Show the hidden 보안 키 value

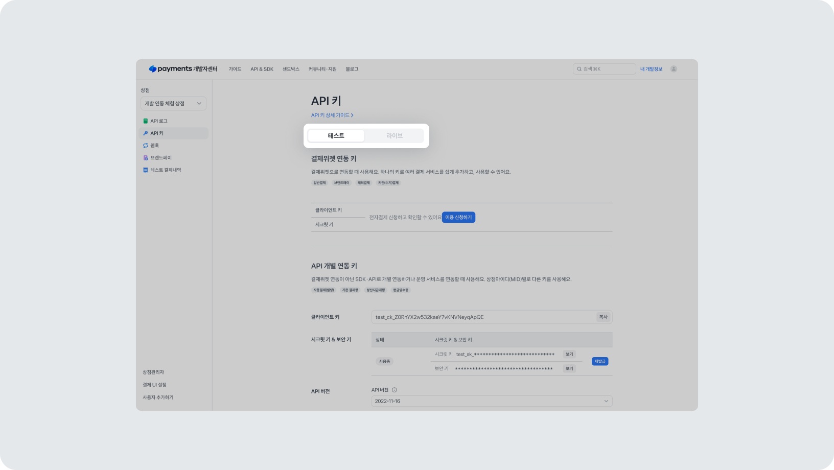click(569, 368)
